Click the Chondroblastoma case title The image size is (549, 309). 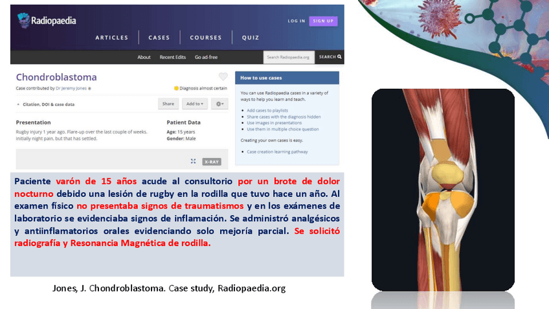pyautogui.click(x=56, y=77)
